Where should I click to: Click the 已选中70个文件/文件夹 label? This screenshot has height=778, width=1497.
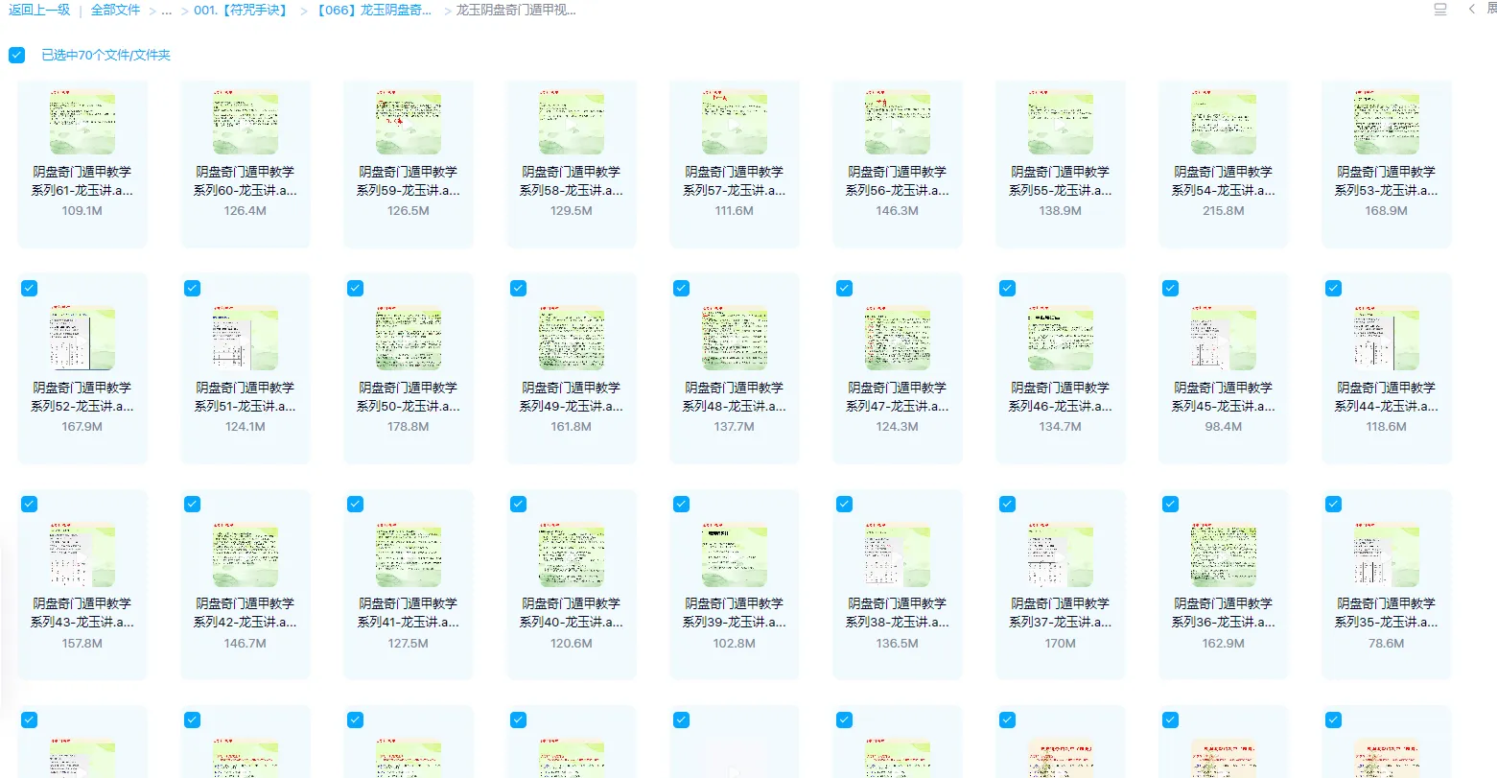point(105,55)
